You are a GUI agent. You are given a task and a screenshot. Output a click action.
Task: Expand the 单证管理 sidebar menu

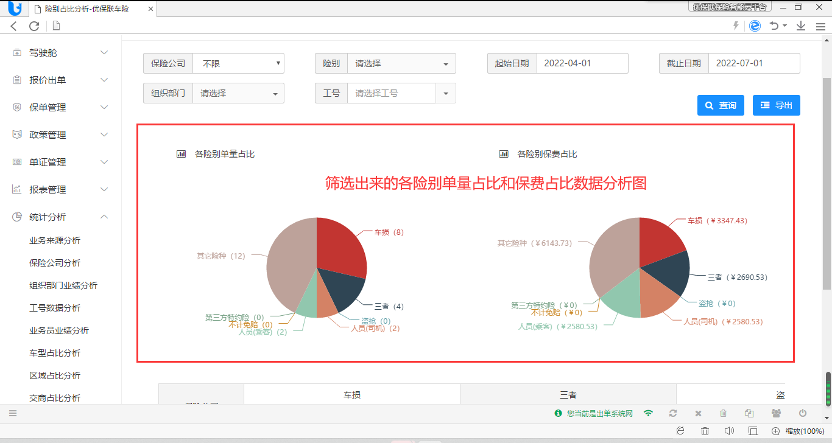(61, 162)
